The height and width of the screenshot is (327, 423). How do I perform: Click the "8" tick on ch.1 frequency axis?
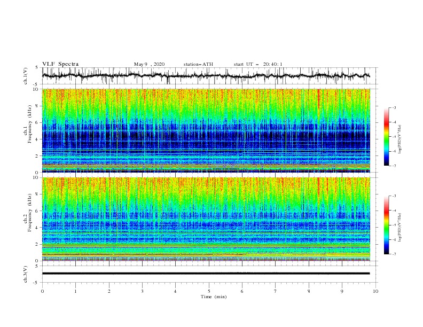(37, 106)
